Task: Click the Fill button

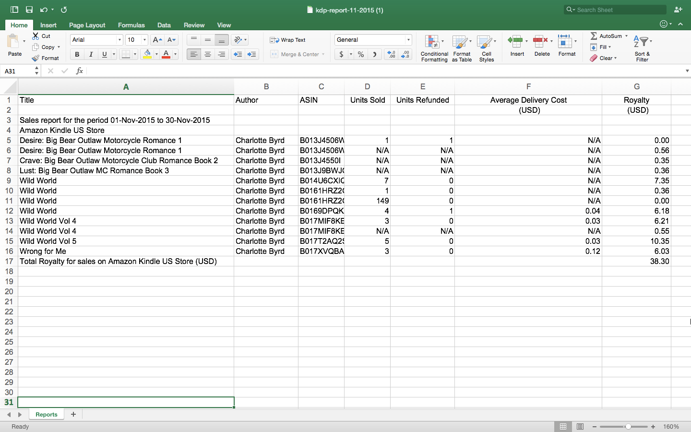Action: 601,47
